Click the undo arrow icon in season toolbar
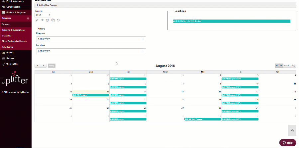This screenshot has width=299, height=148. 58,20
